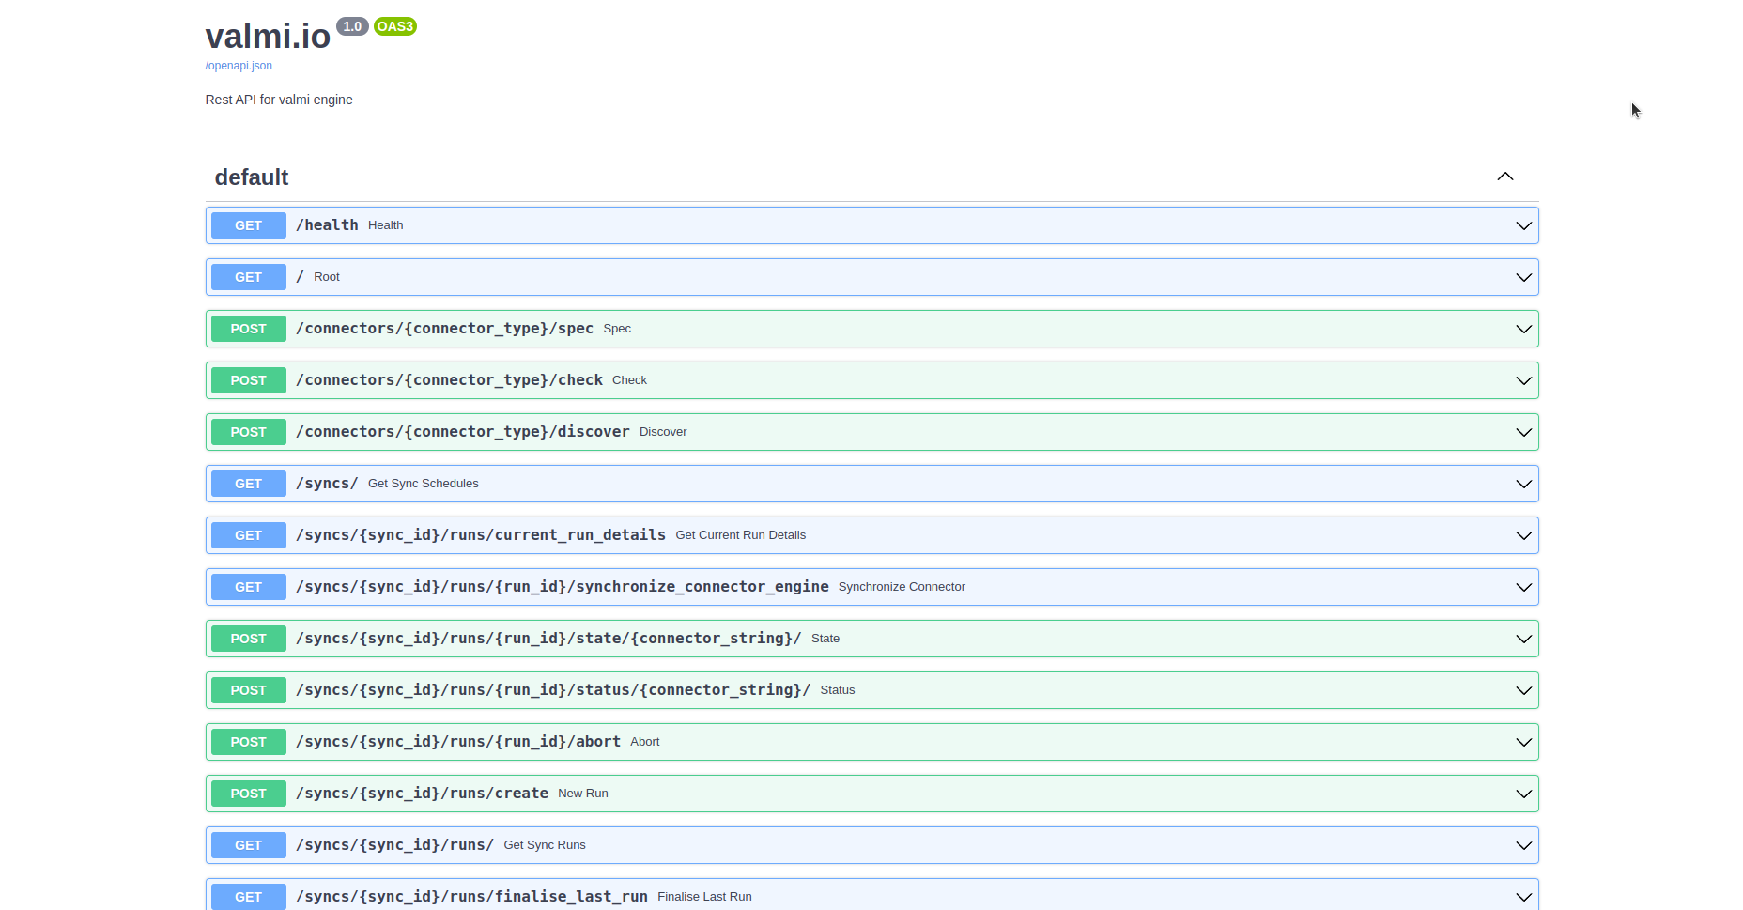Open the /syncs/{sync_id}/runs/{run_id}/abort path
This screenshot has width=1743, height=910.
pyautogui.click(x=458, y=742)
